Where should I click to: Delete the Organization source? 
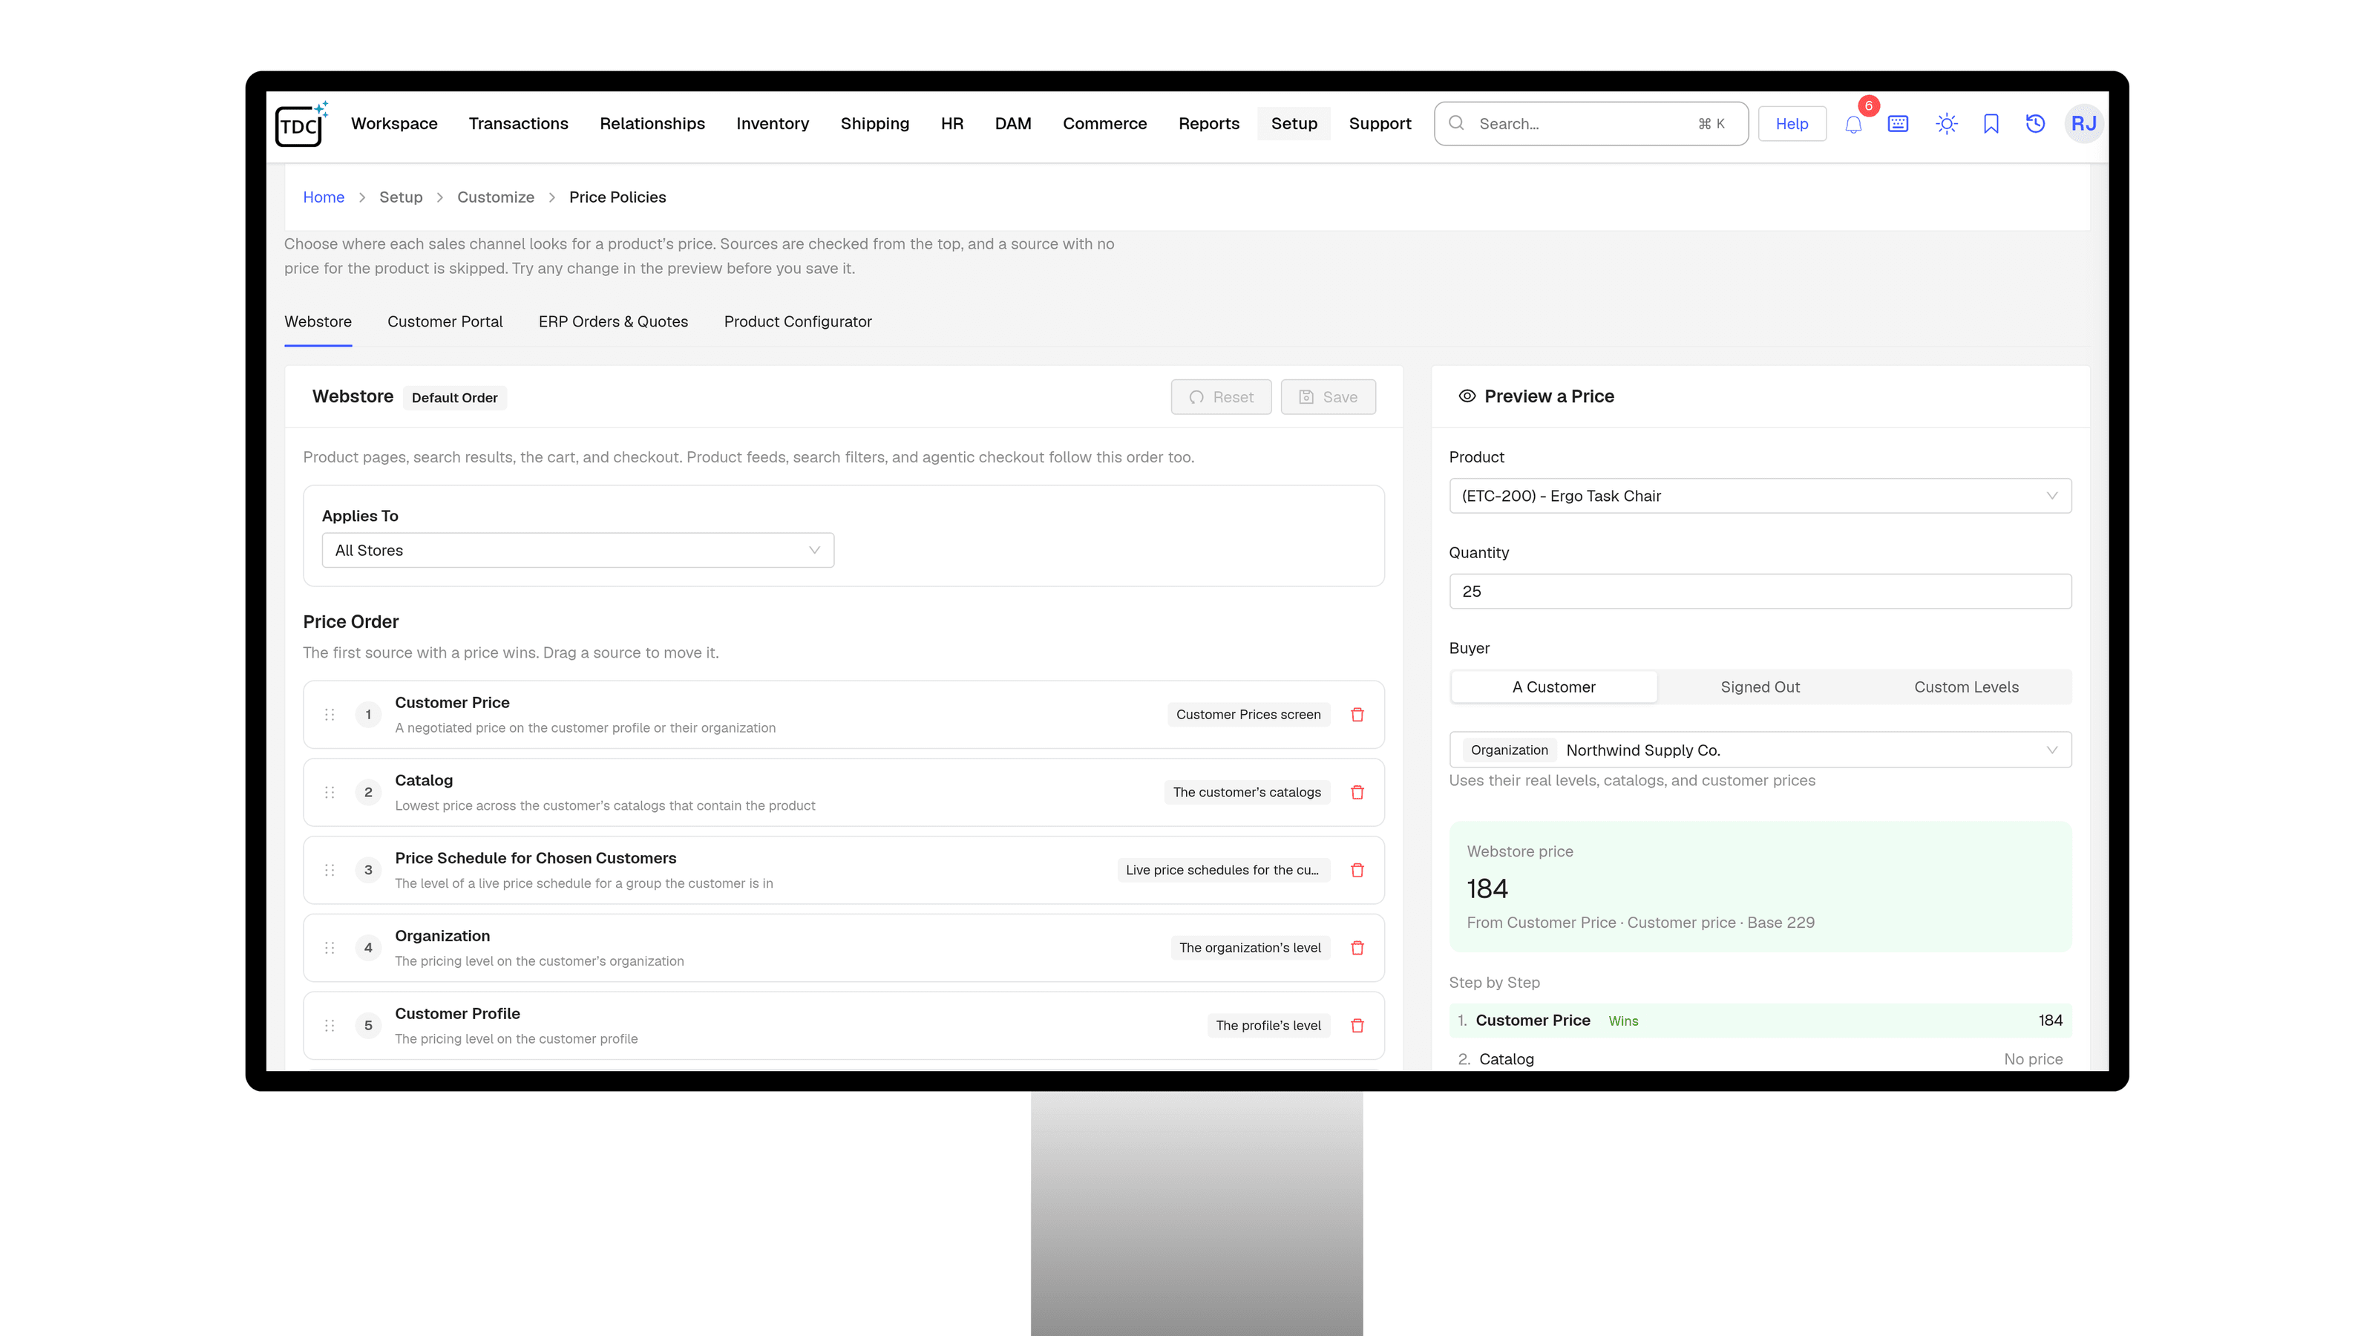tap(1357, 948)
